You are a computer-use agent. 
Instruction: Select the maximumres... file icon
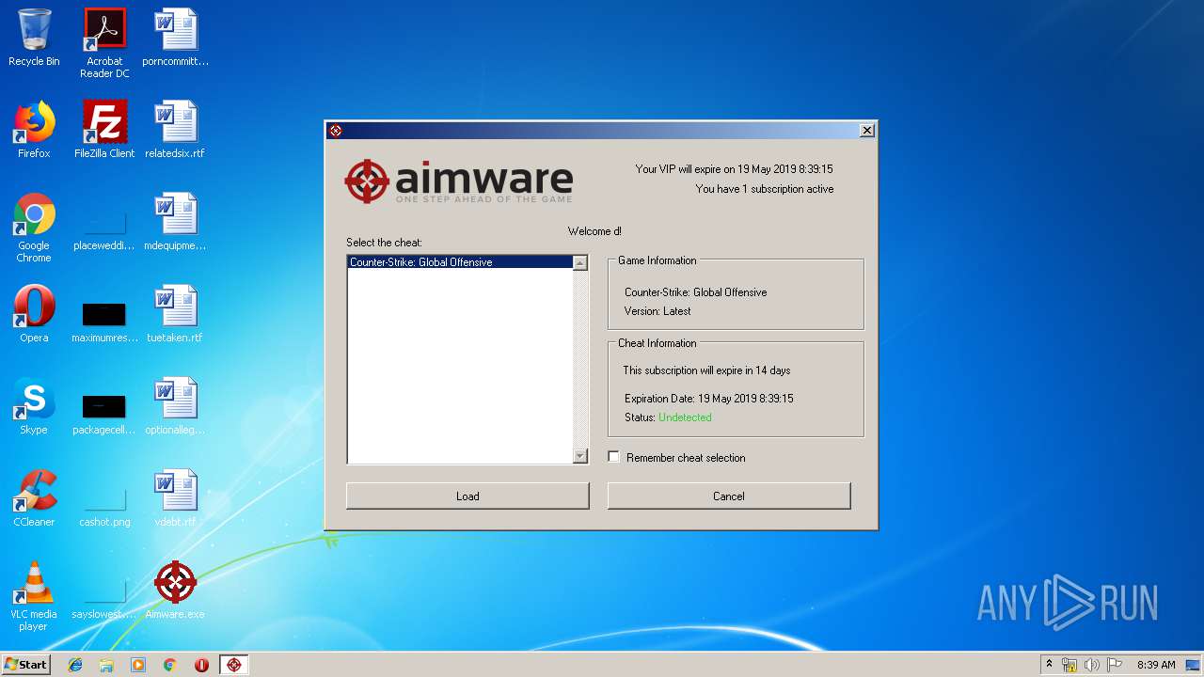tap(104, 321)
